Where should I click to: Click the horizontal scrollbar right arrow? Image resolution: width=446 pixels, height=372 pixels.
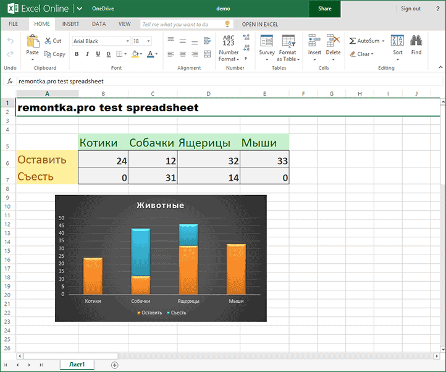437,356
